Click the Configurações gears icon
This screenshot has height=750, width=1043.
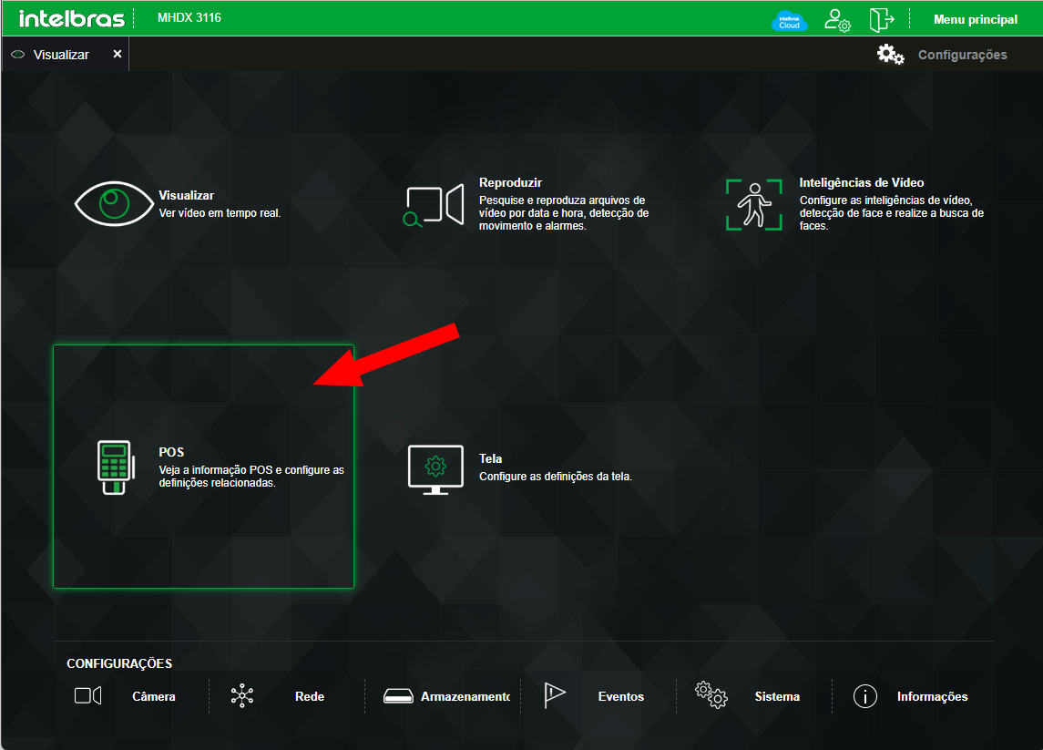[x=890, y=54]
